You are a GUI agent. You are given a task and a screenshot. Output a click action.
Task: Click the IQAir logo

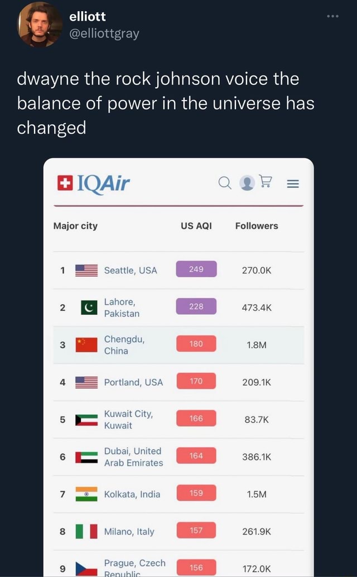(93, 182)
